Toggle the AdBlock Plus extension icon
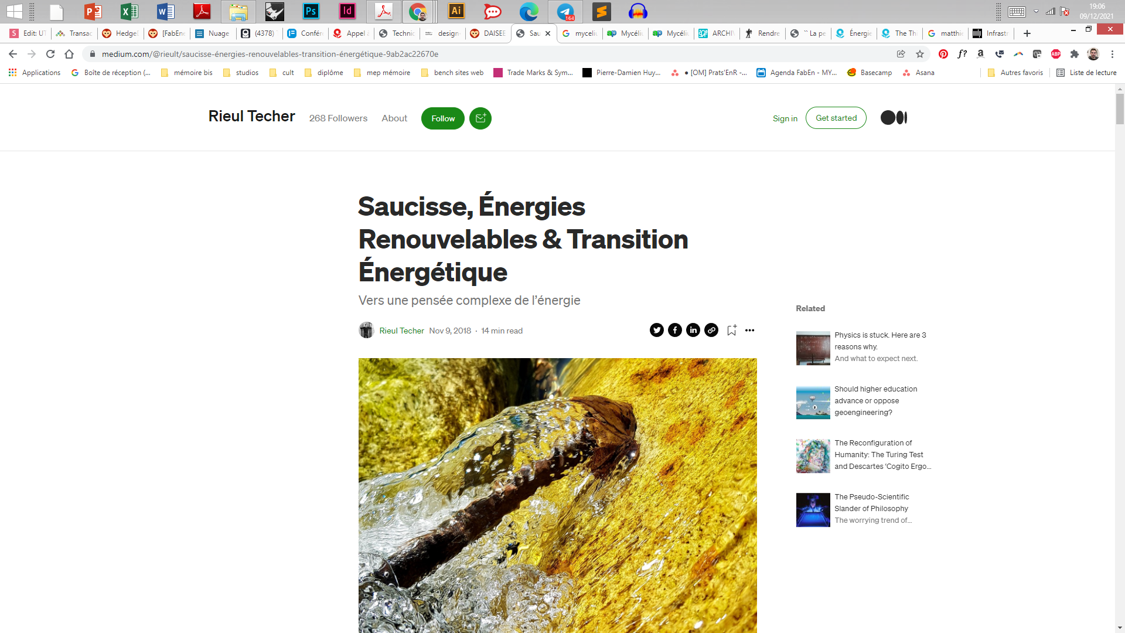Viewport: 1125px width, 633px height. tap(1056, 54)
